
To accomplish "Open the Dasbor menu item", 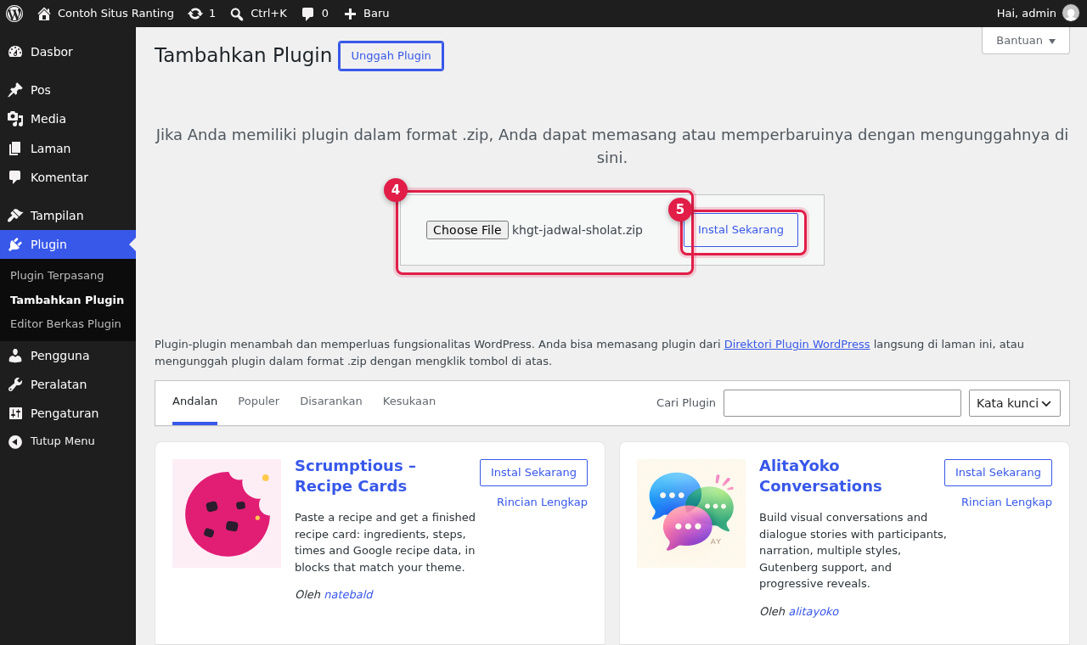I will (68, 52).
